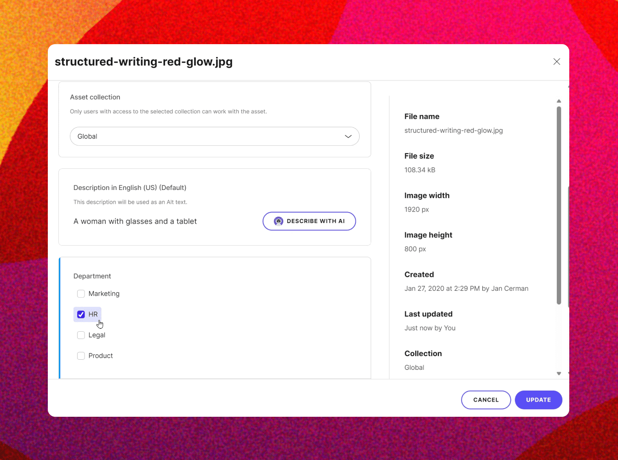Viewport: 618px width, 460px height.
Task: Click the 'Only users with access' helper text
Action: click(x=168, y=111)
